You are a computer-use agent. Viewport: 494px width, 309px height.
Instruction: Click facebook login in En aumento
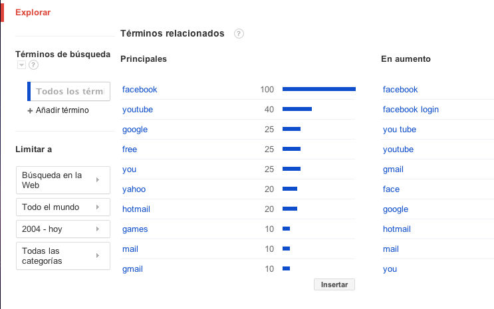click(410, 110)
